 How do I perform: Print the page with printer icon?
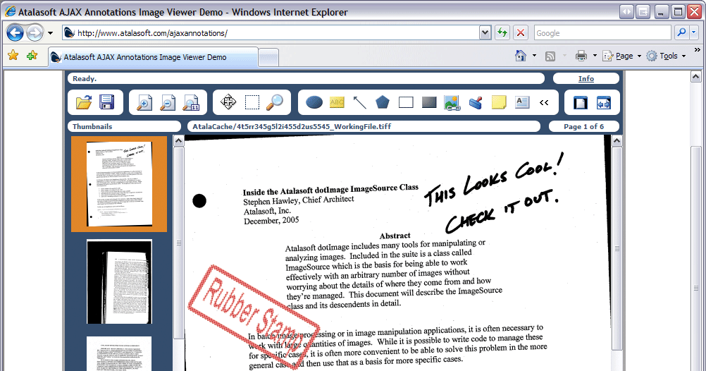tap(581, 56)
